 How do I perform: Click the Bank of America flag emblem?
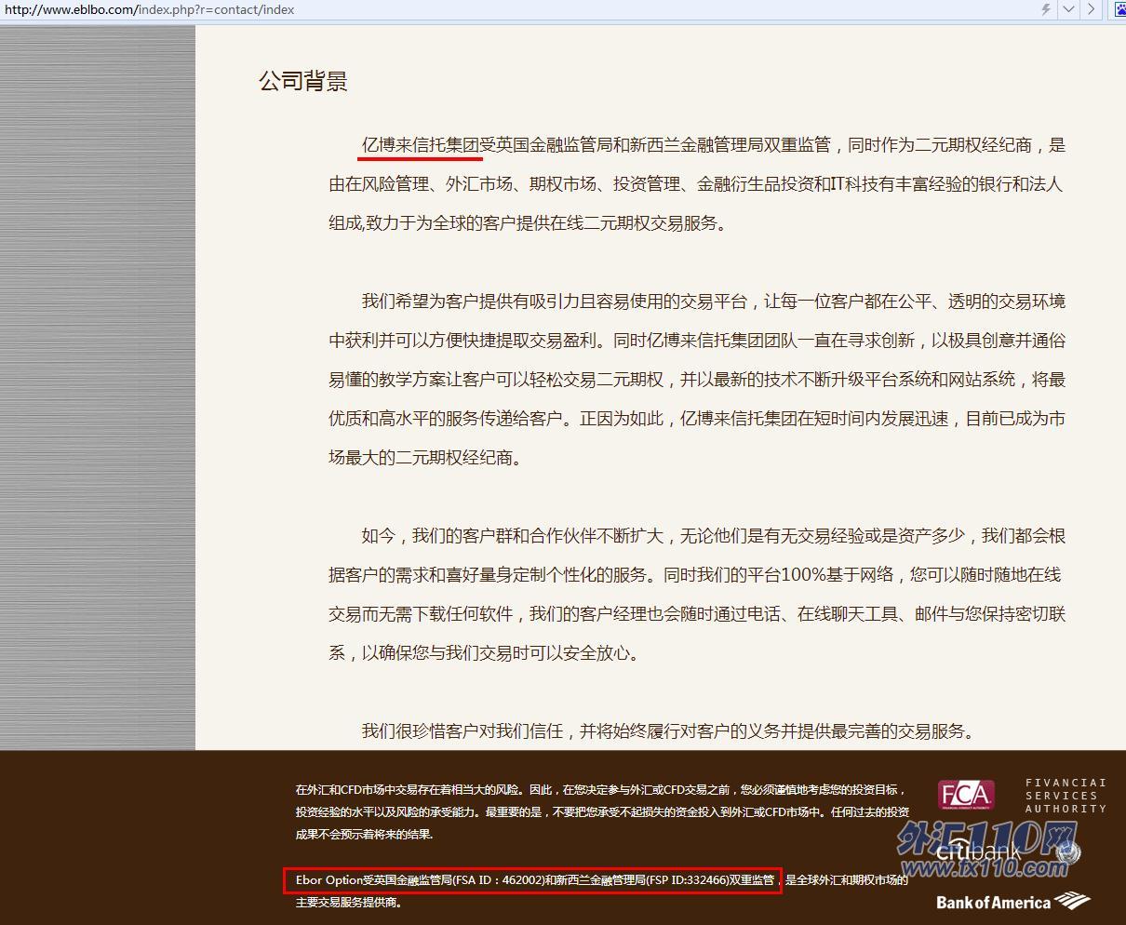pyautogui.click(x=1071, y=901)
